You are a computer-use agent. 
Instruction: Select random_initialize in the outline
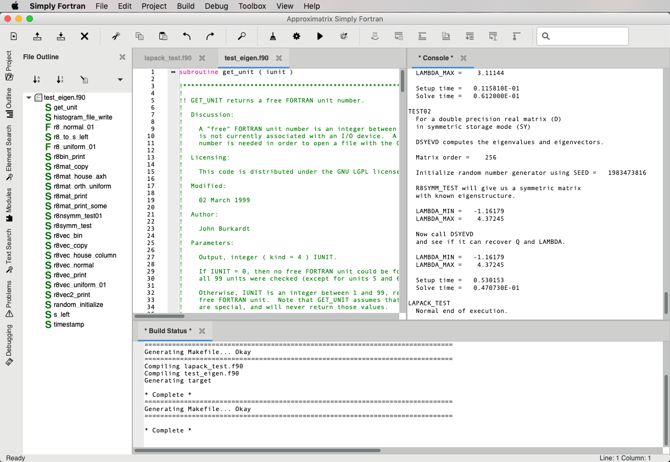(x=79, y=305)
